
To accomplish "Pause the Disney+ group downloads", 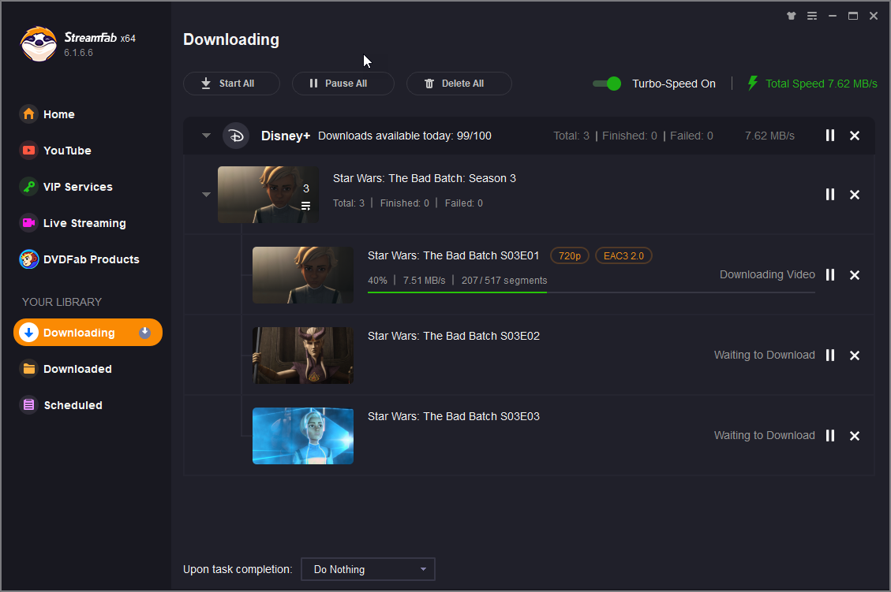I will tap(830, 136).
